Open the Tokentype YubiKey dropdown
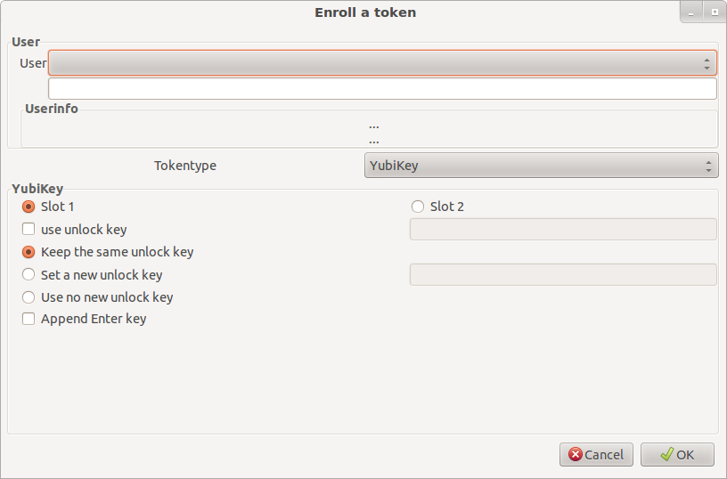The width and height of the screenshot is (727, 479). click(x=541, y=166)
